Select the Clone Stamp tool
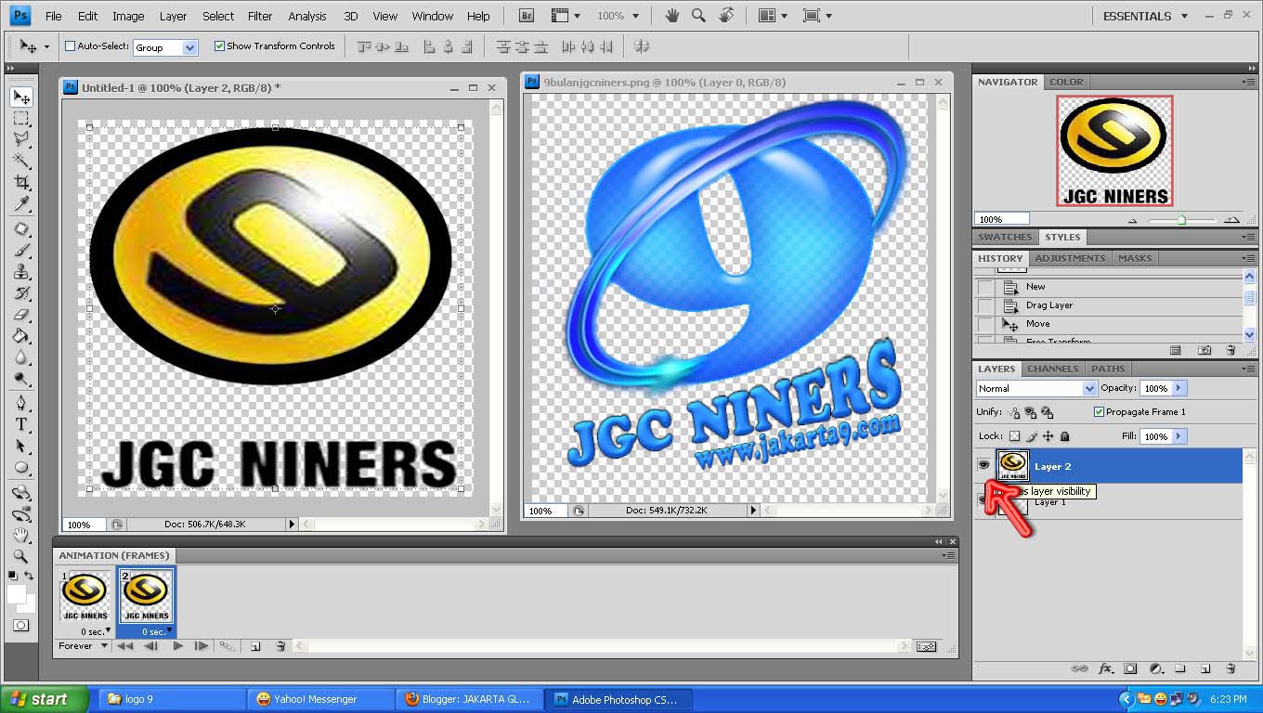1263x713 pixels. 21,272
